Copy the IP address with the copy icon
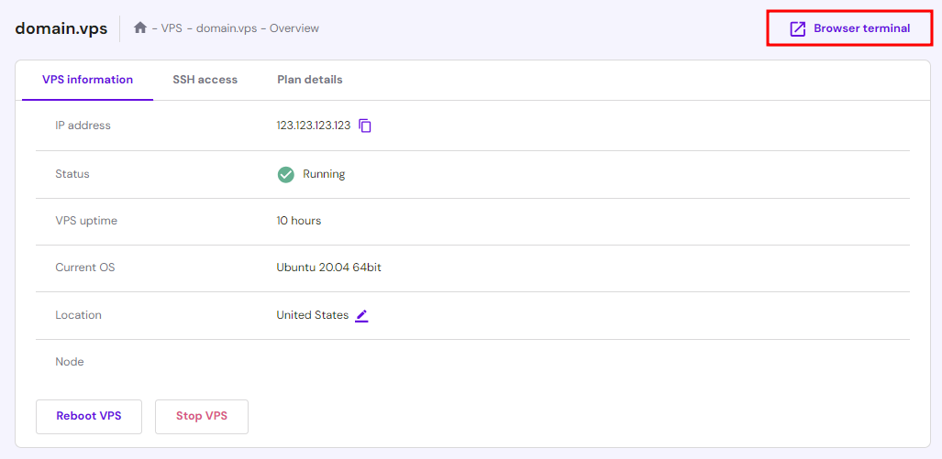Viewport: 942px width, 459px height. tap(365, 126)
